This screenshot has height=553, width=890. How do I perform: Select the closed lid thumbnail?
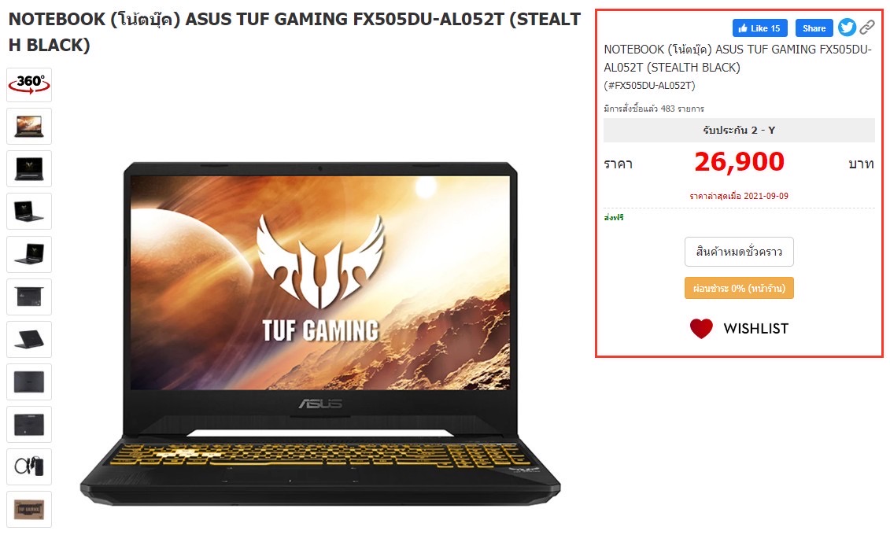tap(29, 382)
